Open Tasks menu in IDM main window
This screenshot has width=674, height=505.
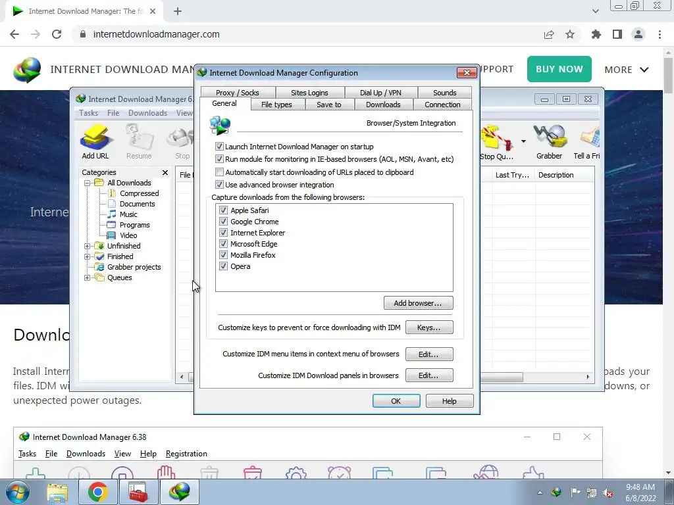(89, 113)
